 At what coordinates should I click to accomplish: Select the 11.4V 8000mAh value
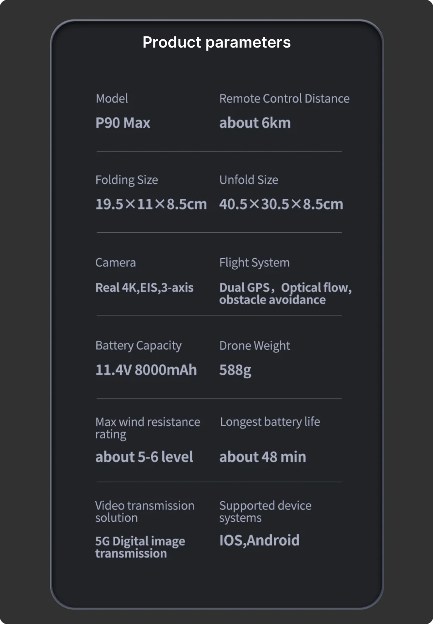[x=146, y=370]
